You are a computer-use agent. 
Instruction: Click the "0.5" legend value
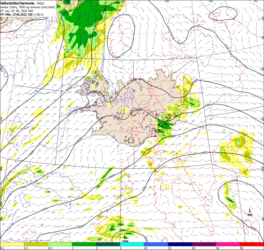click(x=50, y=248)
